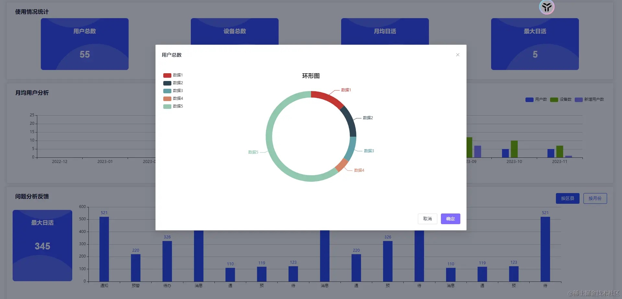
Task: Click the 2023-01 axis label
Action: click(x=105, y=162)
